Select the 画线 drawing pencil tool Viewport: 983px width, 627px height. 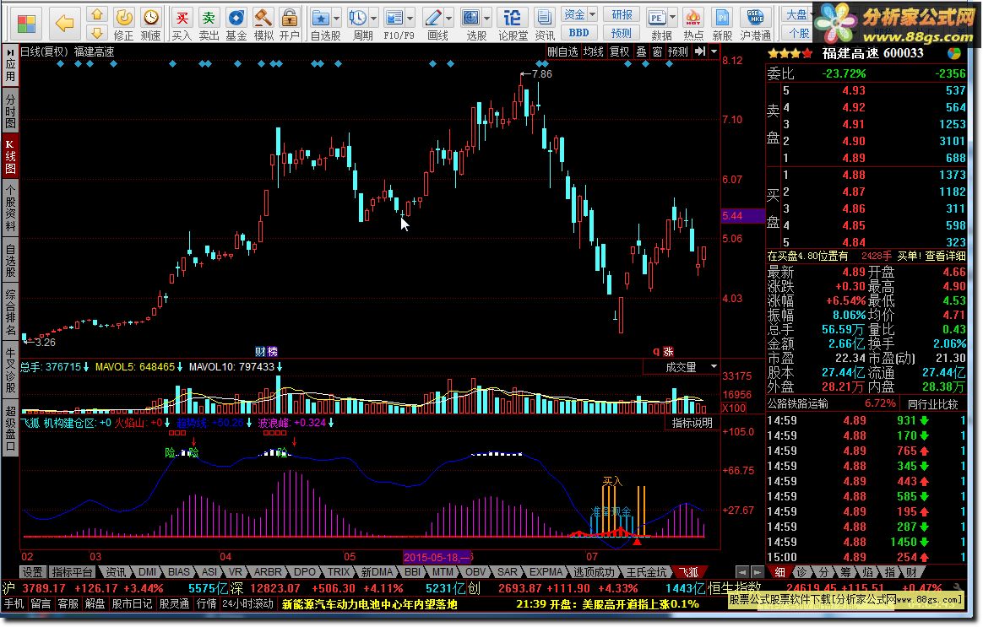434,24
